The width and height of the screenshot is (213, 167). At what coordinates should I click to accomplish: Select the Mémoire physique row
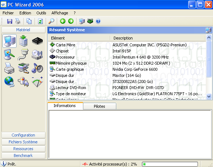coord(127,63)
